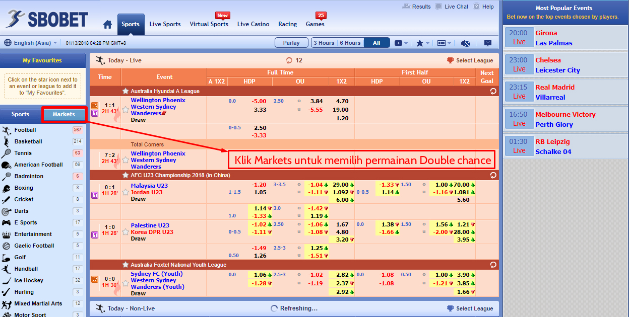Pick Draw odds 3.20 for Palestine U23
Viewport: 629px width, 317px height.
point(342,240)
